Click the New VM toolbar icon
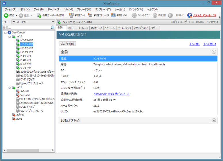 (113, 15)
